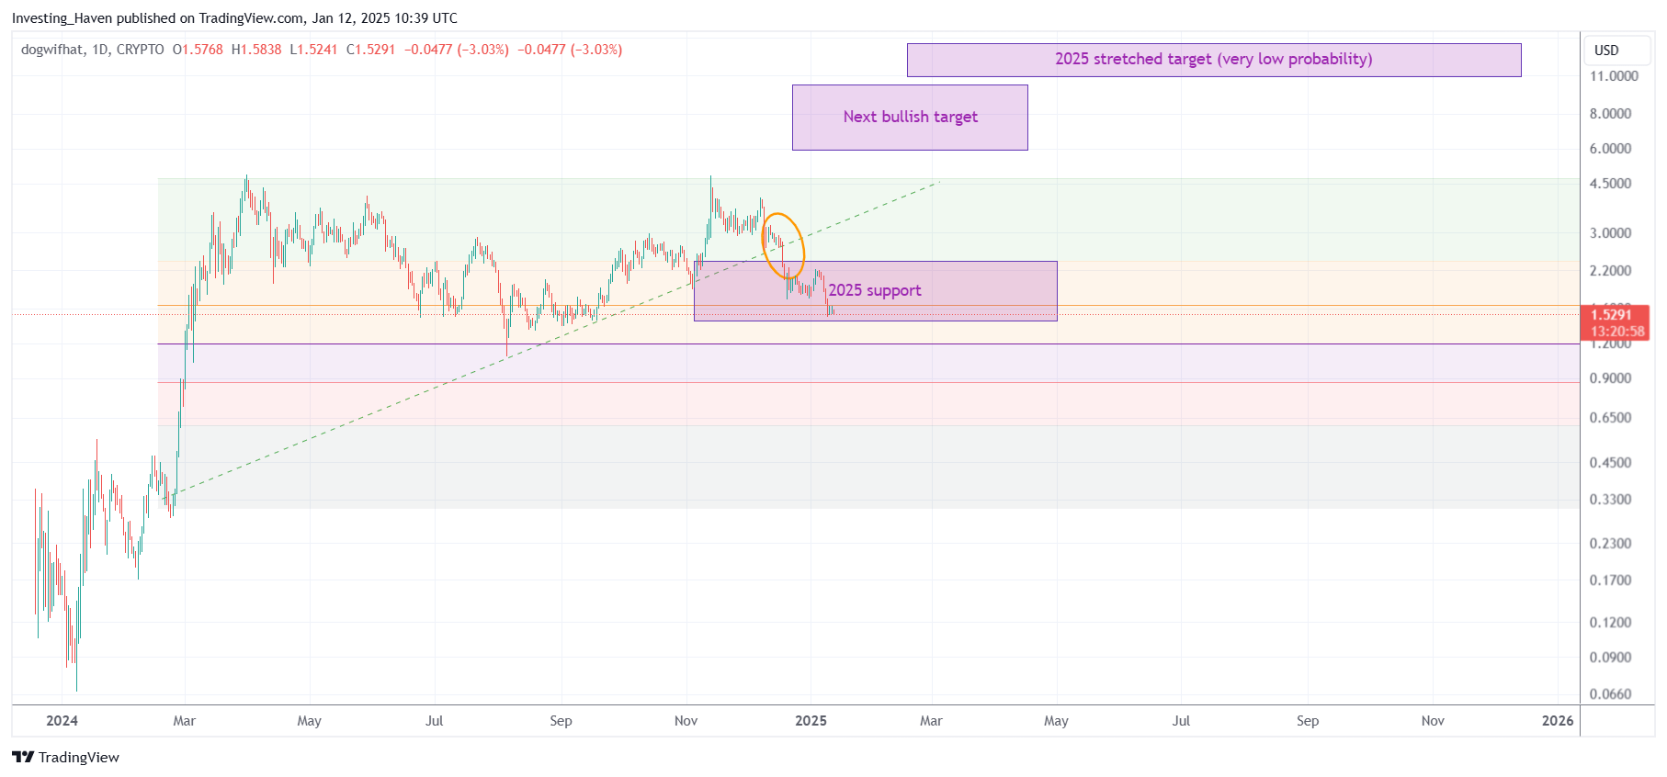This screenshot has width=1667, height=777.
Task: Click the 'dogwifhat, 1D, CRYPTO' symbol title
Action: coord(93,50)
